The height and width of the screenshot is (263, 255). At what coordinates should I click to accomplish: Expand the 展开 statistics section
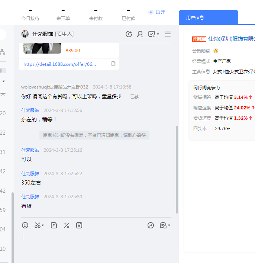157,12
